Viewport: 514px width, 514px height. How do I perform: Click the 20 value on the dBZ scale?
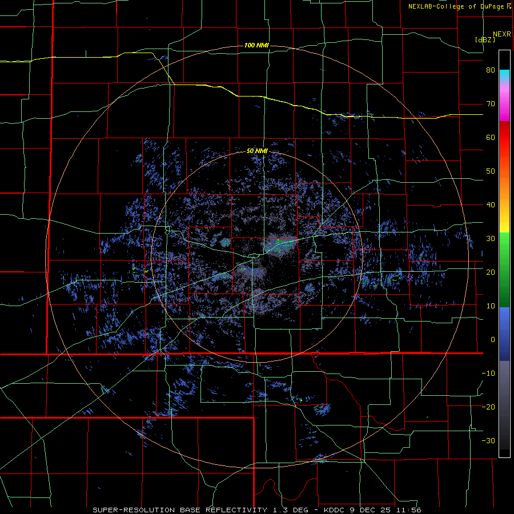pyautogui.click(x=491, y=272)
